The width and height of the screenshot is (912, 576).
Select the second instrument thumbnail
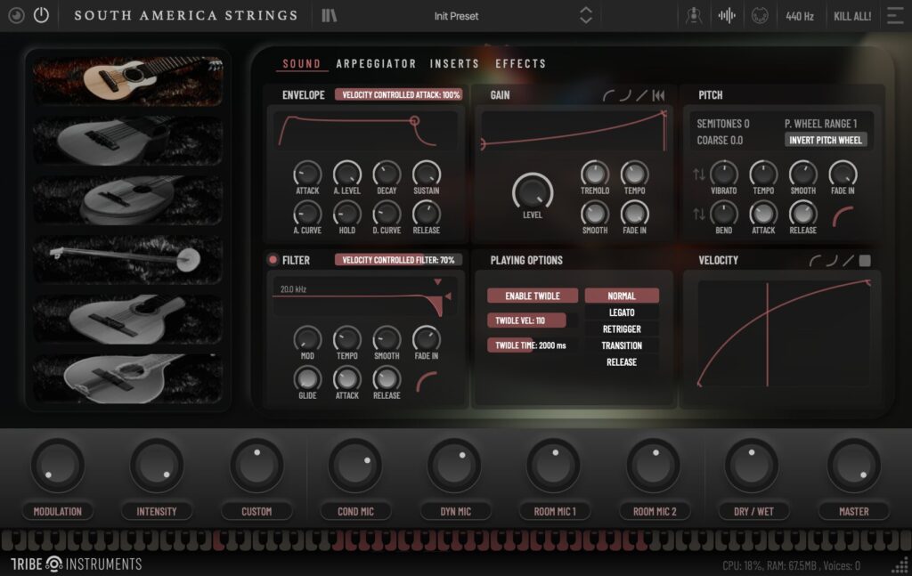(128, 141)
